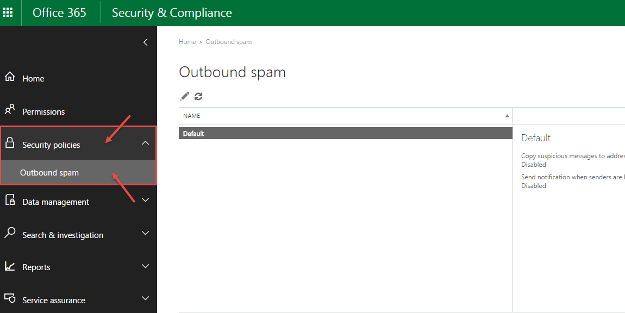Click the Search & investigation magnifier icon
The image size is (625, 313).
pos(10,234)
